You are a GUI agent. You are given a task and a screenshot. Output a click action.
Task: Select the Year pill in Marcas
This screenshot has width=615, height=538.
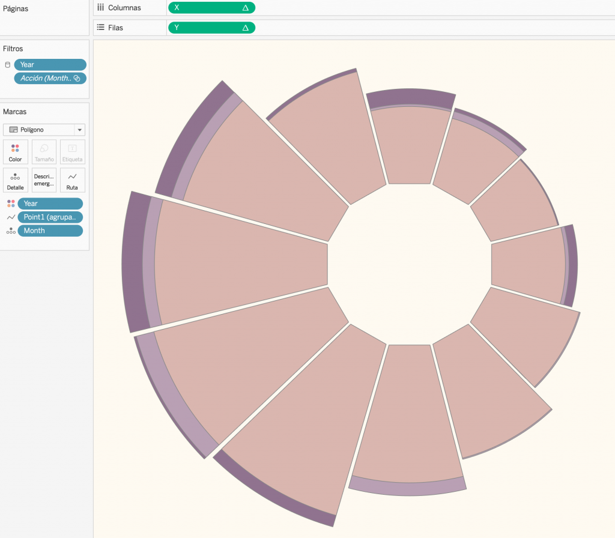[x=50, y=204]
